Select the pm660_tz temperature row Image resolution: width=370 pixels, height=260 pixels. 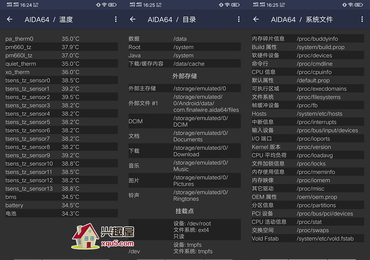pos(62,47)
